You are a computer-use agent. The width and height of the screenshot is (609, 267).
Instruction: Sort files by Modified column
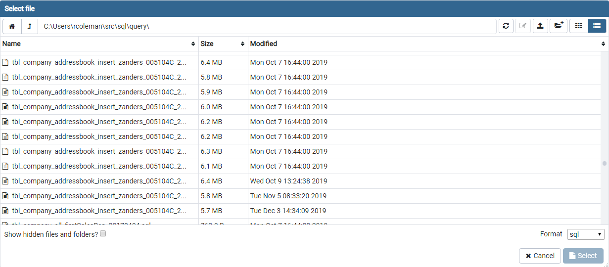pos(425,44)
